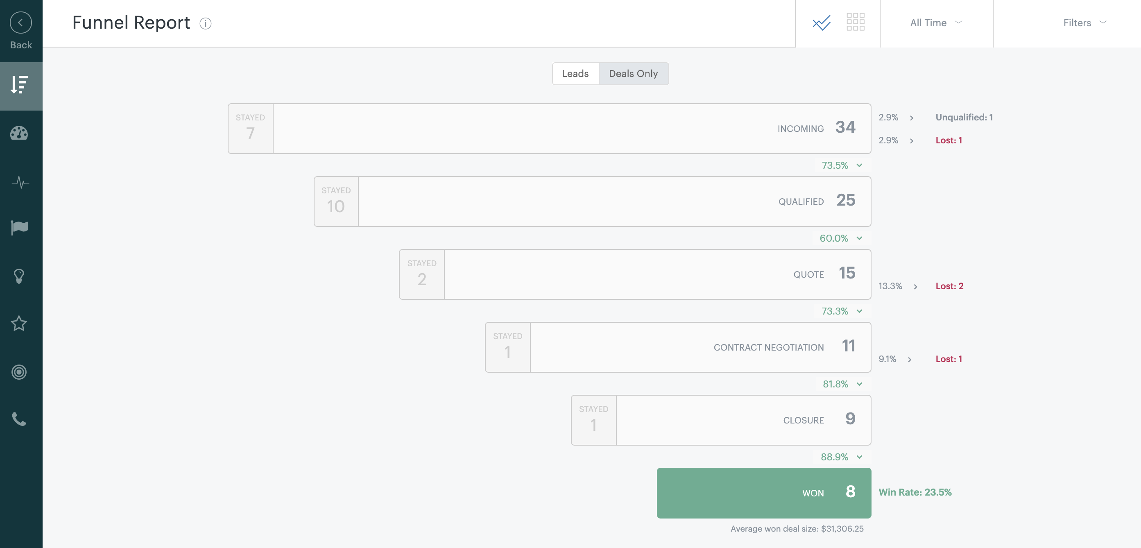Click the Back navigation icon
The height and width of the screenshot is (548, 1141).
pyautogui.click(x=20, y=21)
